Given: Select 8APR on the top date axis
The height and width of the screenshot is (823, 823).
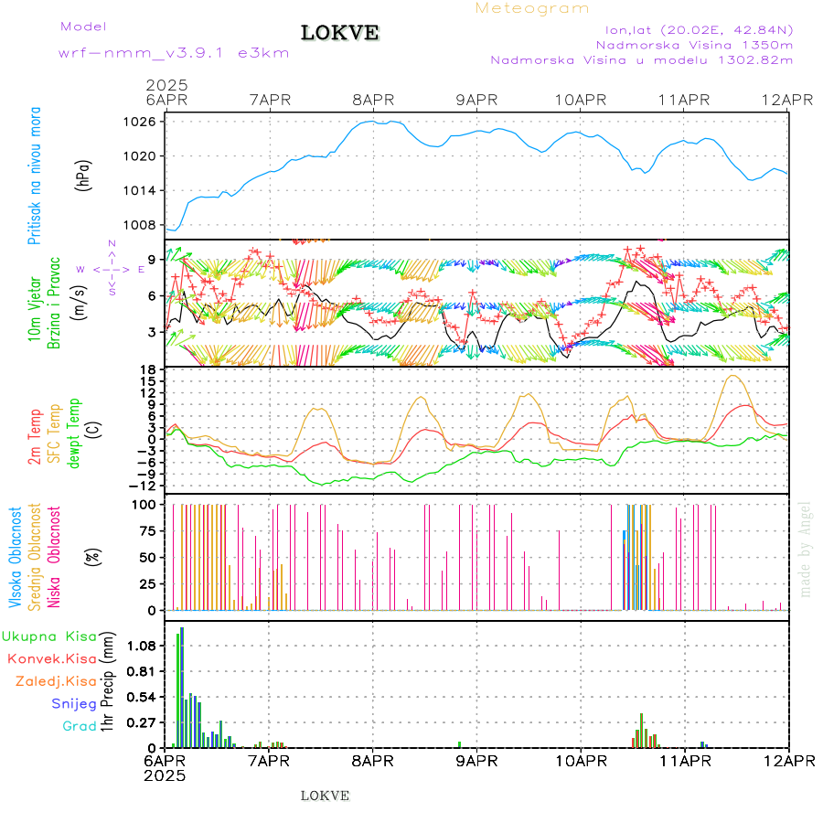Looking at the screenshot, I should pyautogui.click(x=372, y=99).
